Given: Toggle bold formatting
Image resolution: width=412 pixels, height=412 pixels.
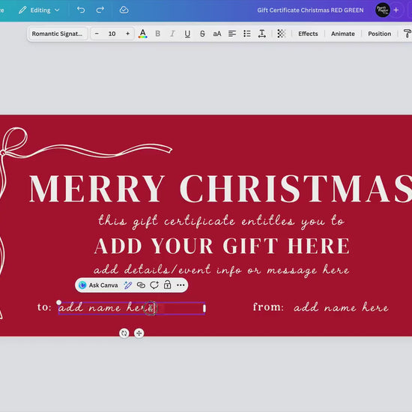Looking at the screenshot, I should click(157, 34).
